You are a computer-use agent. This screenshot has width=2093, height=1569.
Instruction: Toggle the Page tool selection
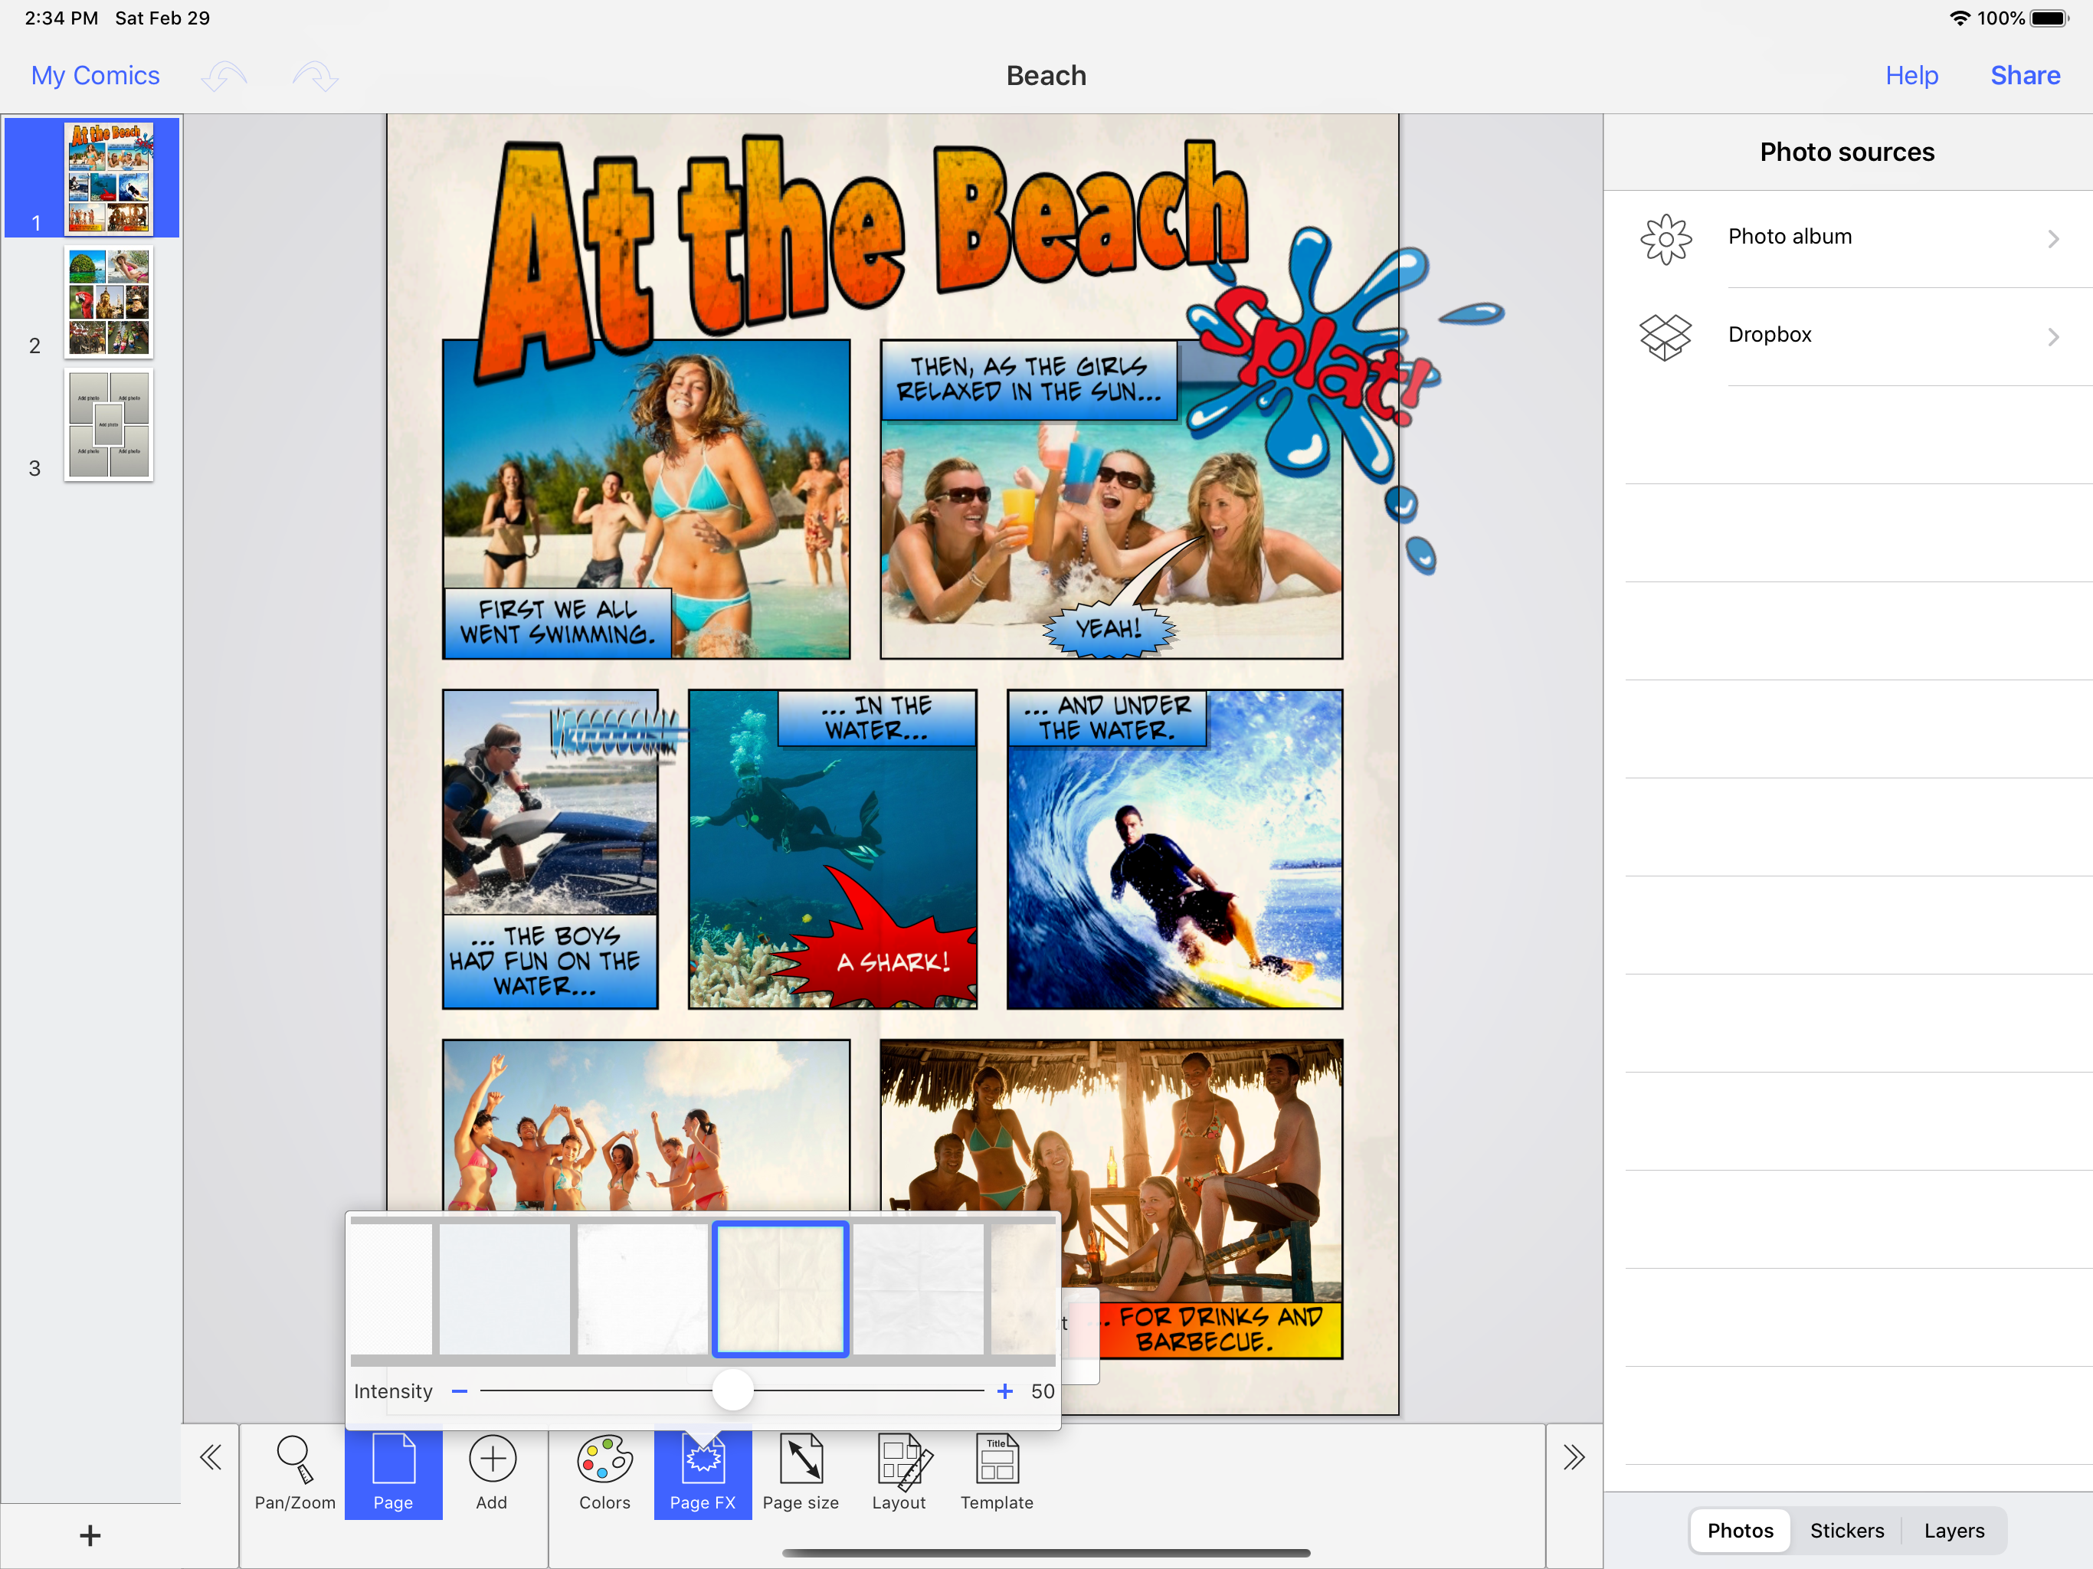click(393, 1472)
